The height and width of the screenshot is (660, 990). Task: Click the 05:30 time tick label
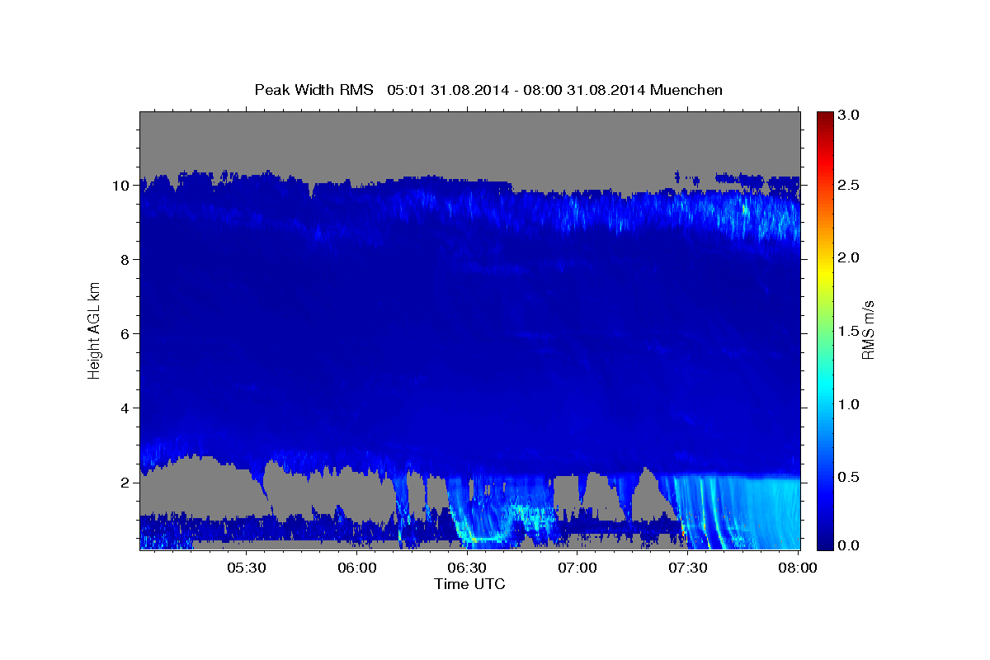(x=247, y=568)
